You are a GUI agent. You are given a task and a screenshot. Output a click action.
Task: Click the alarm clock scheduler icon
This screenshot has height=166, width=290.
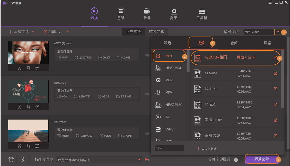[x=11, y=160]
